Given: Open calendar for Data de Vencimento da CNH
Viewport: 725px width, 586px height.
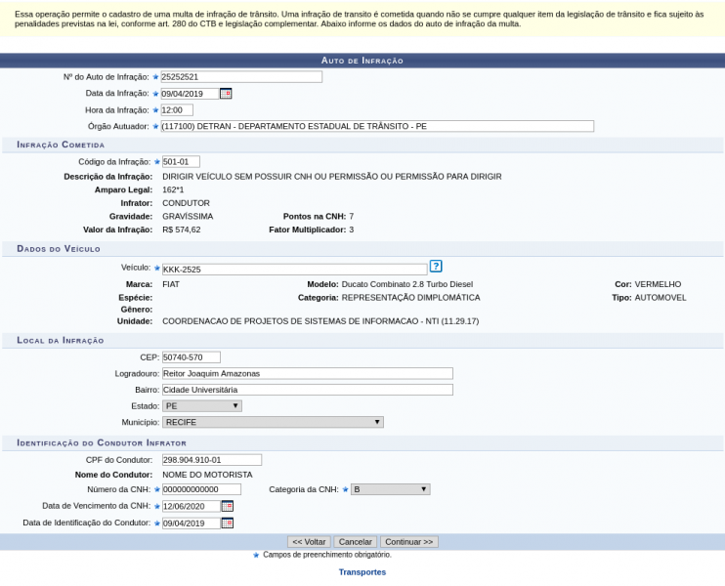Looking at the screenshot, I should (x=228, y=506).
